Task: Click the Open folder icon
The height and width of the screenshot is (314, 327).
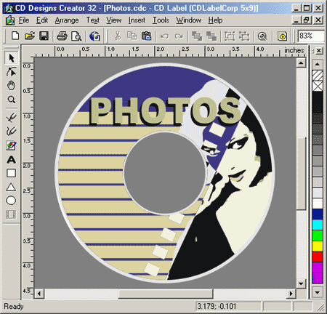Action: (30, 36)
